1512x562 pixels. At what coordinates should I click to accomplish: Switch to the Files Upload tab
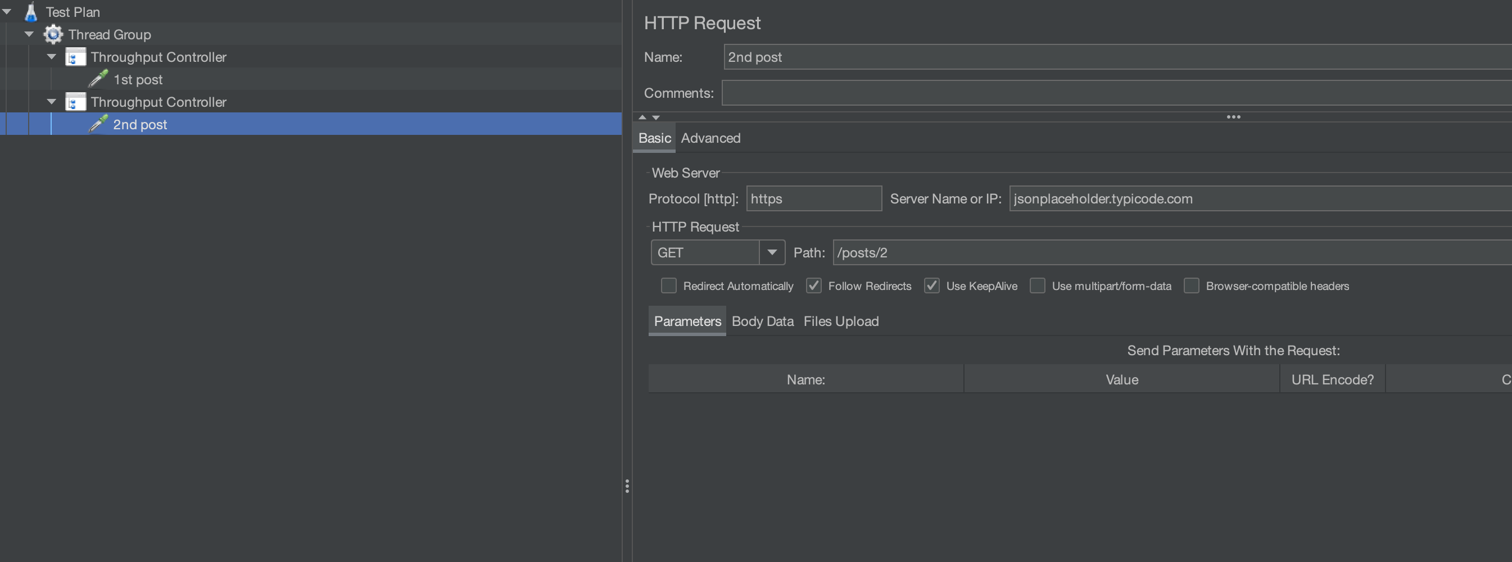tap(840, 321)
